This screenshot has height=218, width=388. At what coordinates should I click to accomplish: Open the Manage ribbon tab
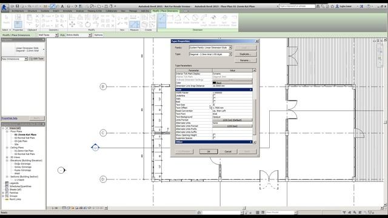[x=133, y=11]
